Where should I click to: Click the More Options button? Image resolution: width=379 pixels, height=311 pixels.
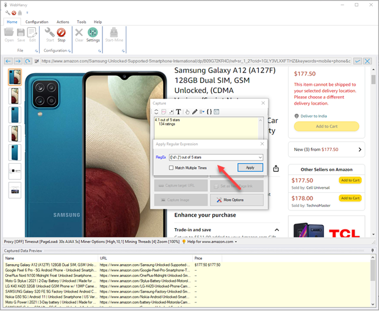(237, 200)
